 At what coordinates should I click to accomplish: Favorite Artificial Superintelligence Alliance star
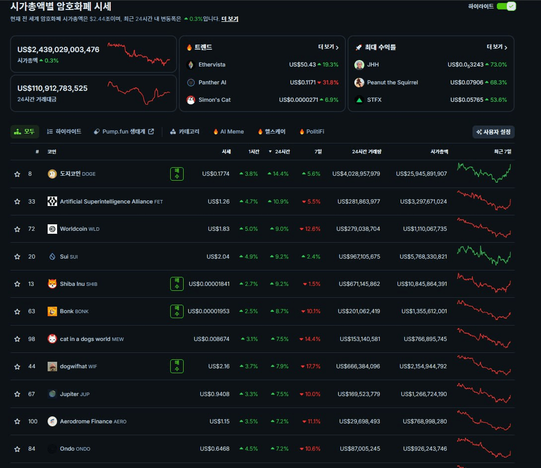coord(17,201)
